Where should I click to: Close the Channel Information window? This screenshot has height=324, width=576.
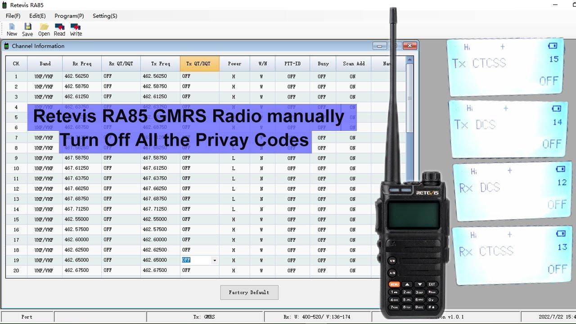coord(409,46)
